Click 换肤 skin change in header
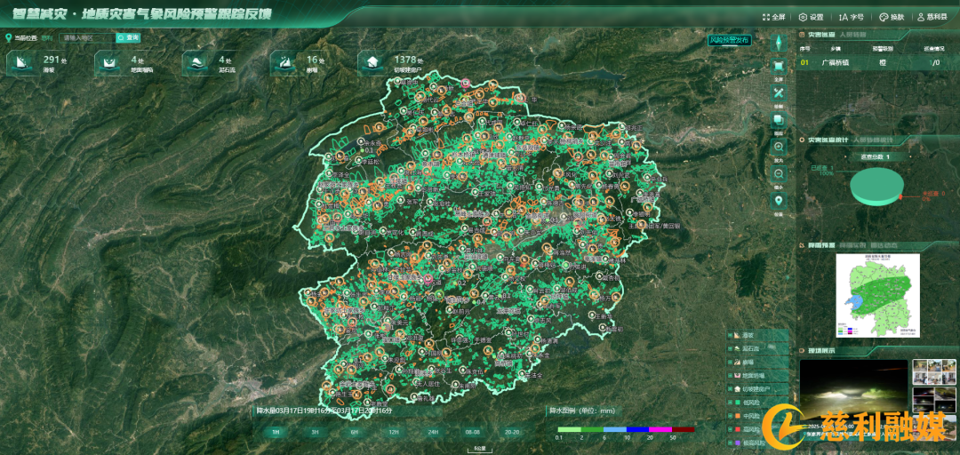 [x=892, y=17]
